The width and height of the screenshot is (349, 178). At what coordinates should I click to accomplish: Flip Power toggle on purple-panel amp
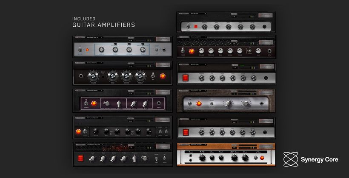pyautogui.click(x=86, y=103)
